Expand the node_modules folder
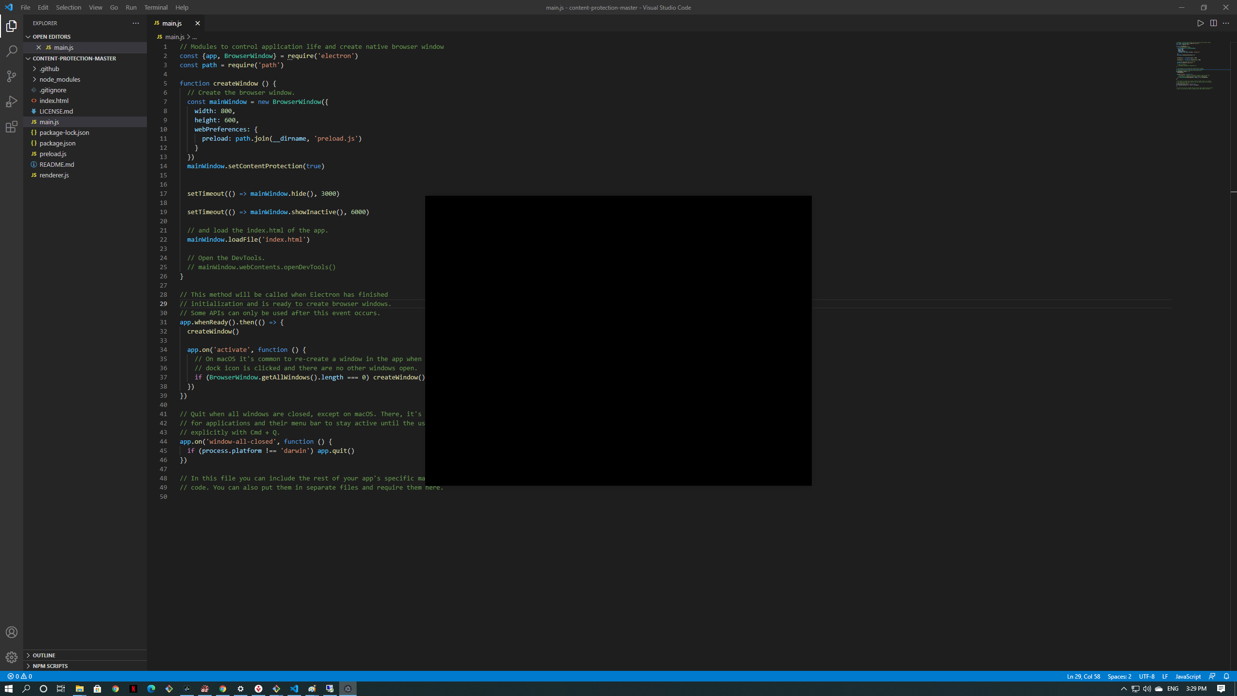The height and width of the screenshot is (696, 1237). (x=85, y=79)
